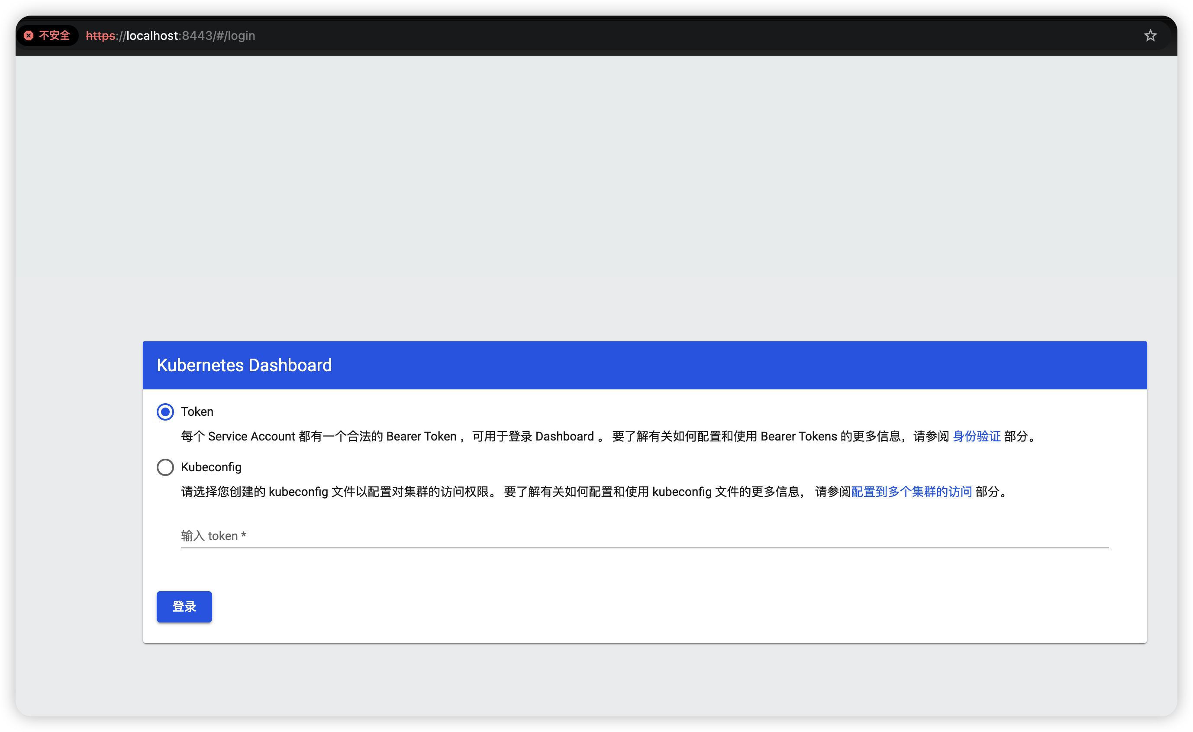The height and width of the screenshot is (732, 1193).
Task: Select the Kubeconfig radio button
Action: pos(165,467)
